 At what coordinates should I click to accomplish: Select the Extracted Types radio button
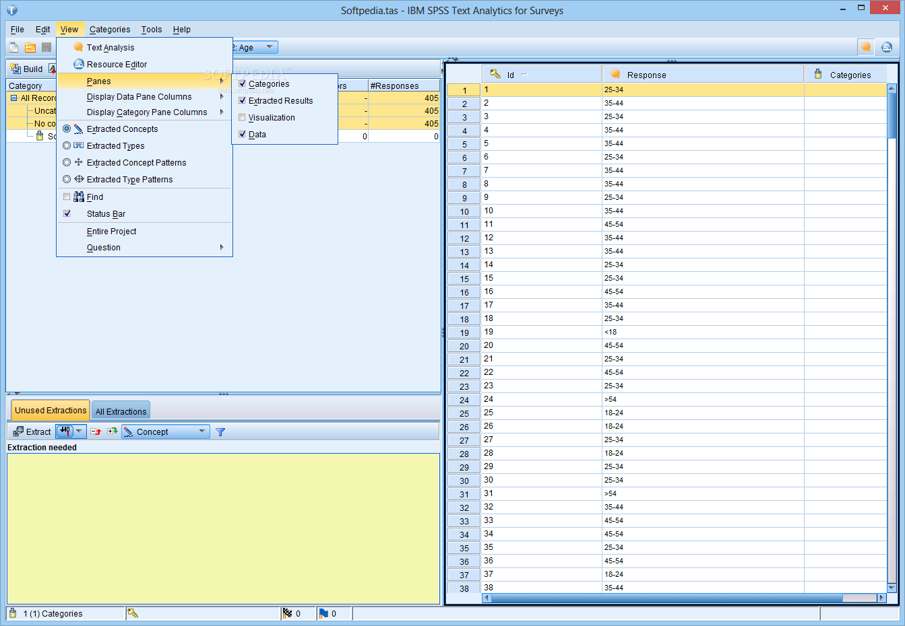(x=67, y=145)
